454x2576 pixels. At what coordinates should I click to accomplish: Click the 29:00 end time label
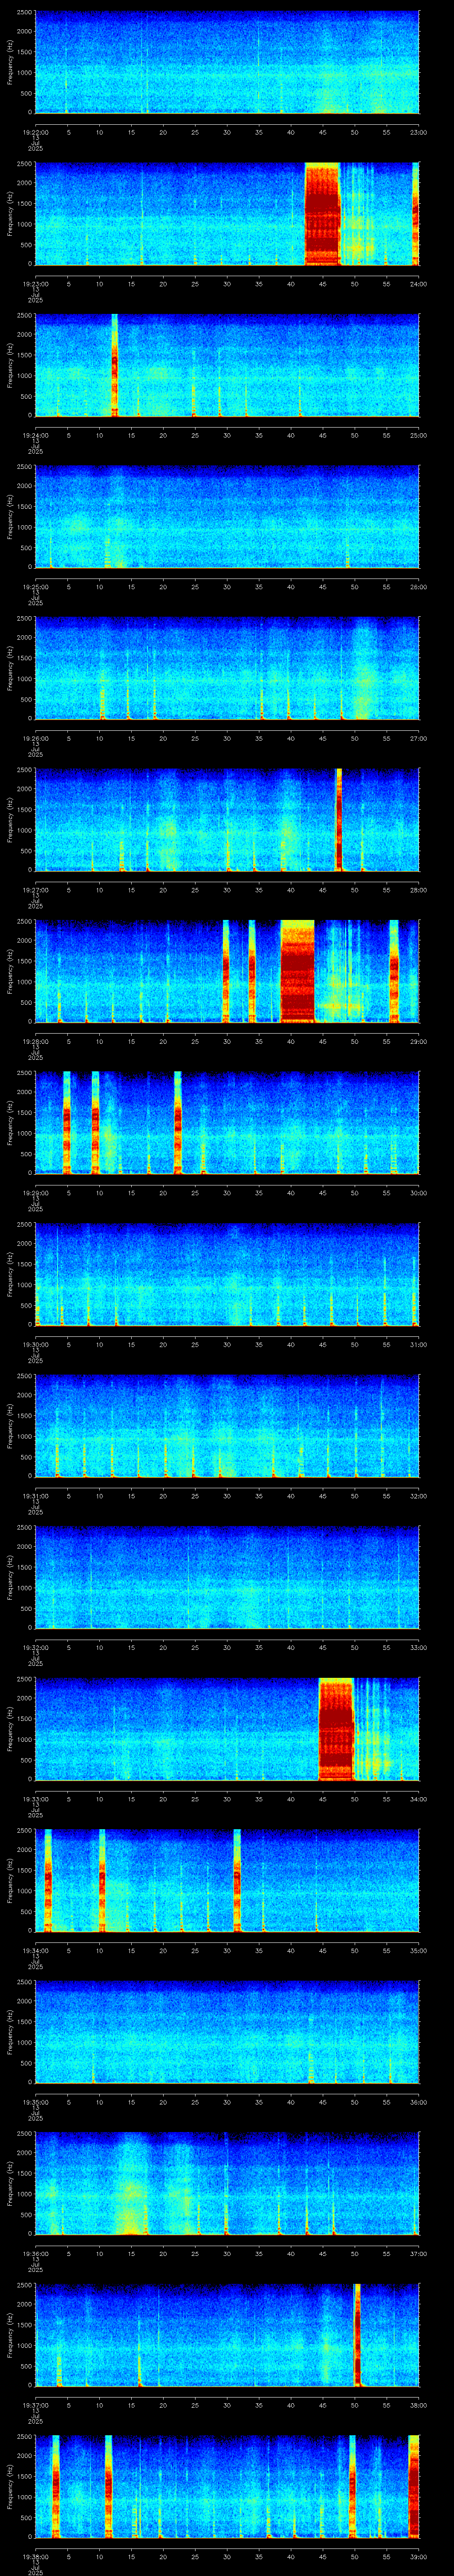coord(418,1041)
